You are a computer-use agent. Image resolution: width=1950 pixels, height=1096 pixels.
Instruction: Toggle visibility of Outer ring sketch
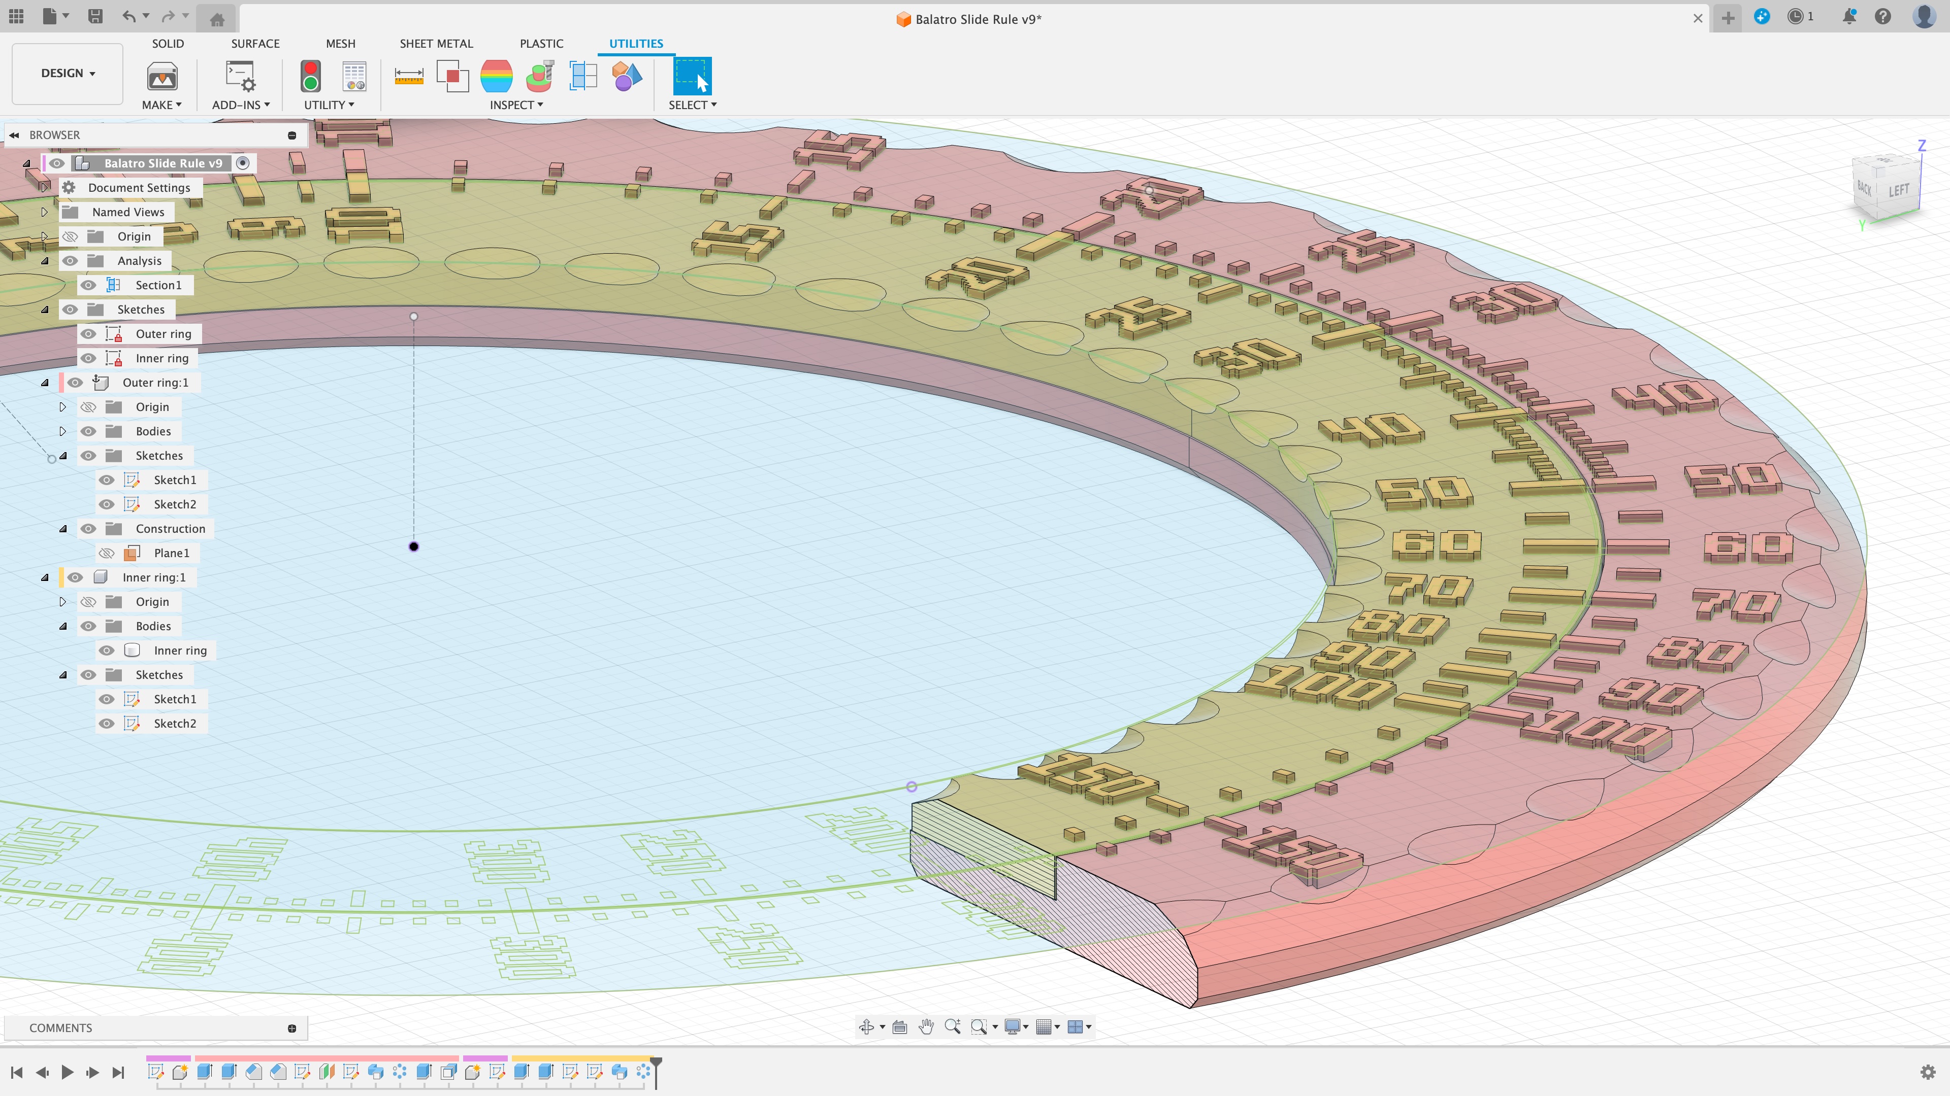88,333
